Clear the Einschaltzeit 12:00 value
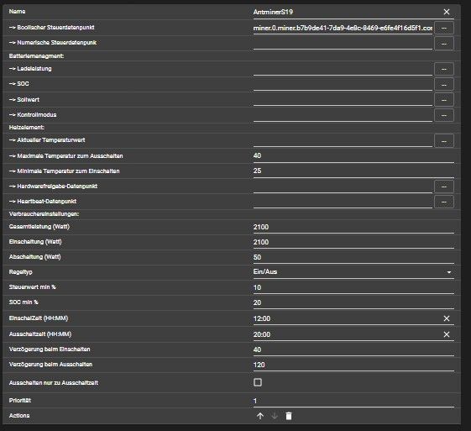471x431 pixels. (x=447, y=318)
